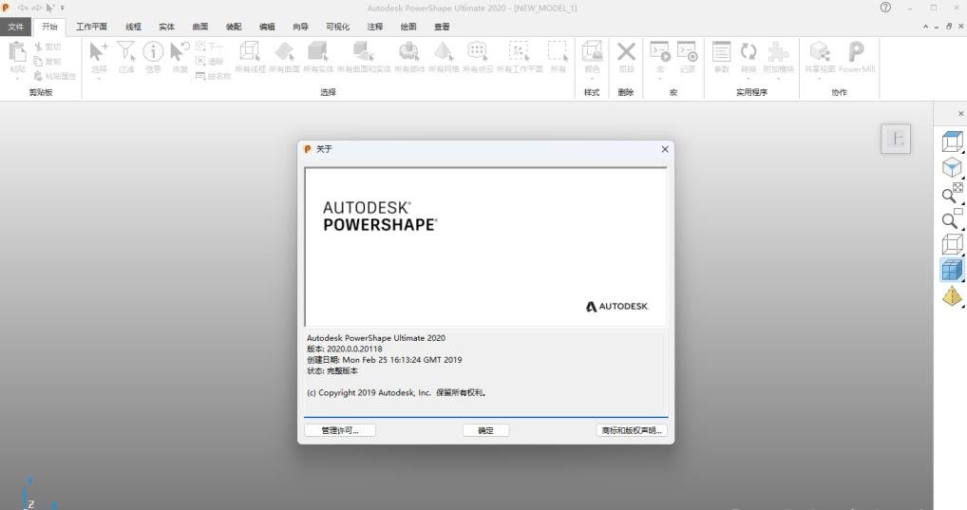
Task: Toggle wireframe view cube in side toolbar
Action: (952, 244)
